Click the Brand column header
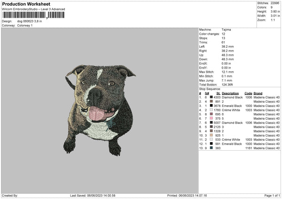The image size is (282, 199). click(x=258, y=93)
